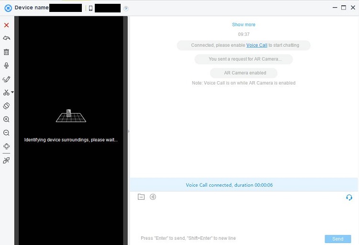Click the fit-to-screen icon
The image size is (359, 245).
6,146
